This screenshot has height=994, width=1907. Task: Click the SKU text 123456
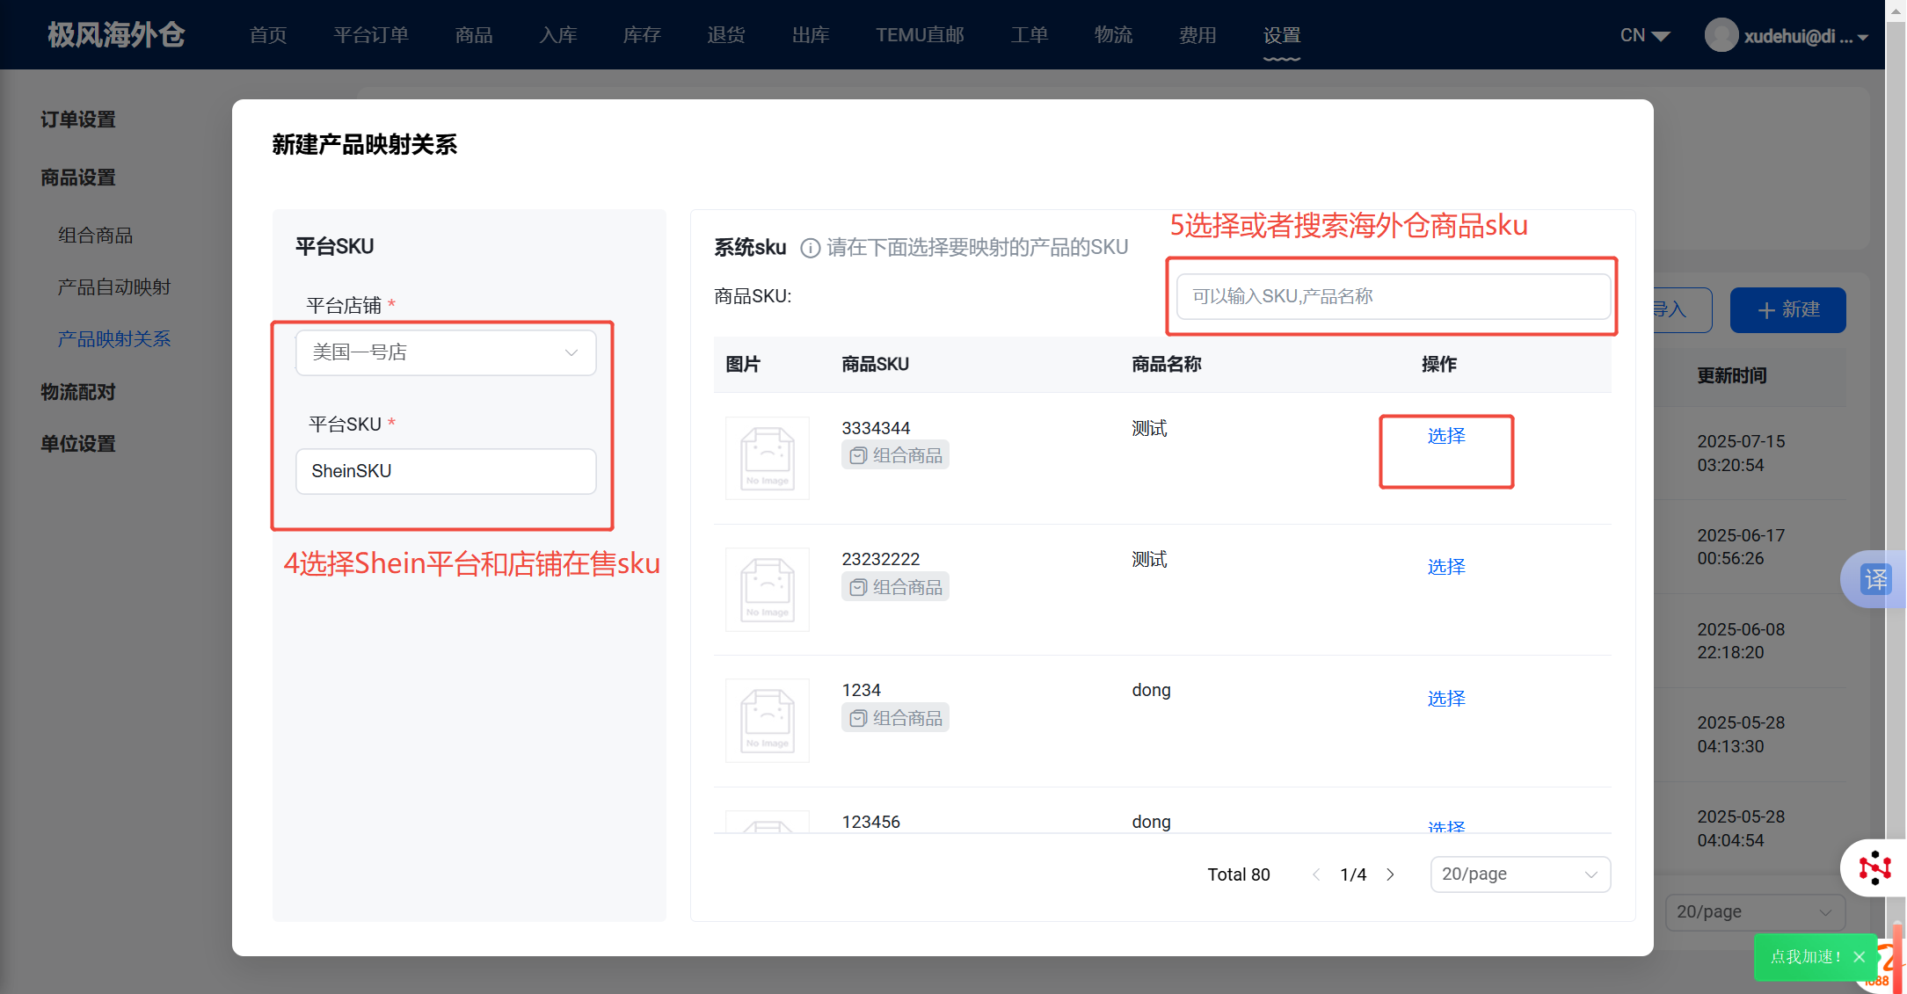click(x=871, y=822)
